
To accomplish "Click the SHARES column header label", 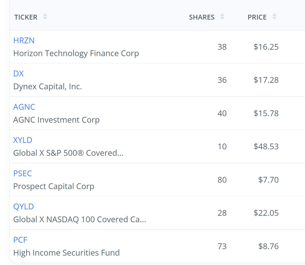I will tap(202, 17).
